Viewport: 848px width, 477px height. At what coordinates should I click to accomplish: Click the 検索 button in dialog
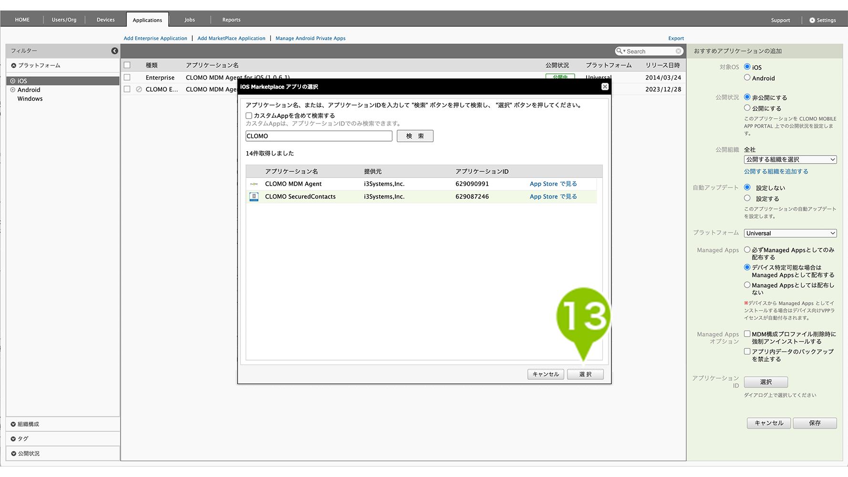tap(415, 136)
